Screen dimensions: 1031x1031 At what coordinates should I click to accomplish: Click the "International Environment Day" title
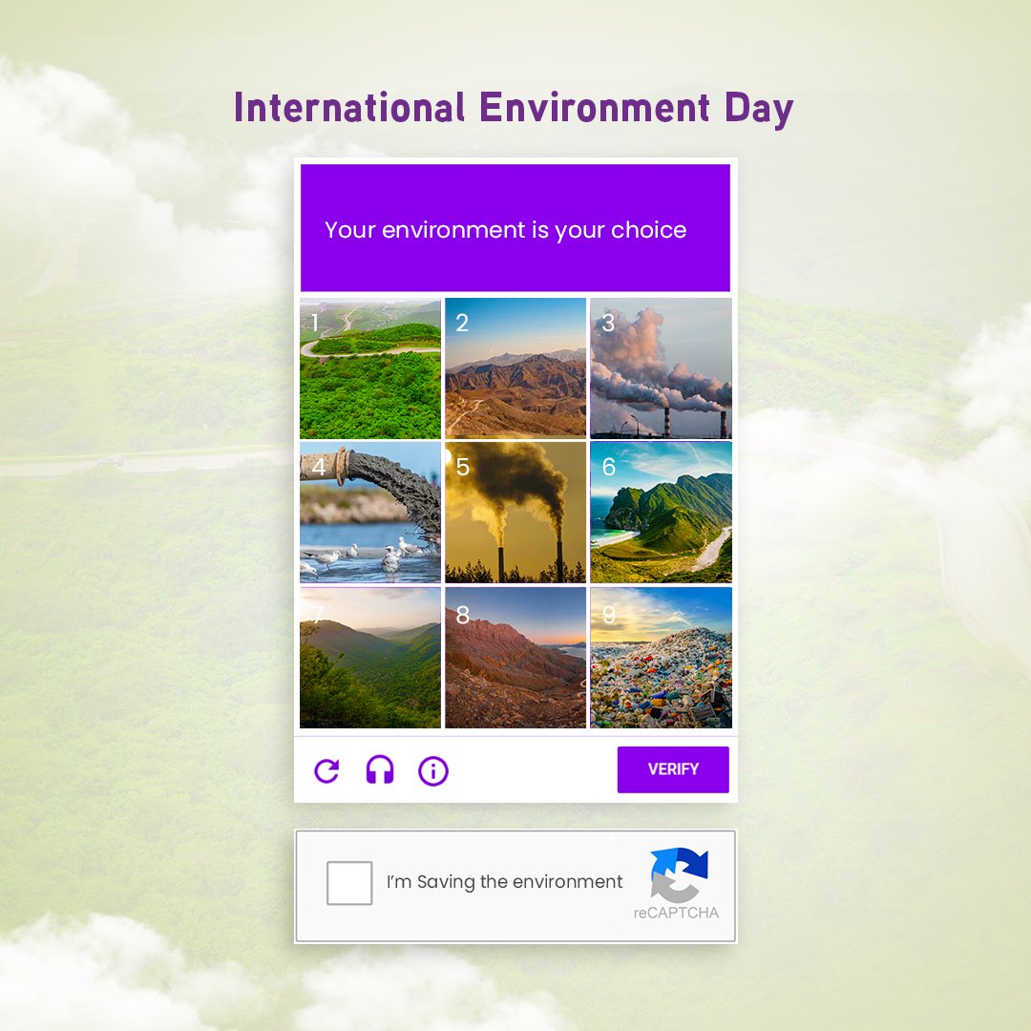pos(514,109)
